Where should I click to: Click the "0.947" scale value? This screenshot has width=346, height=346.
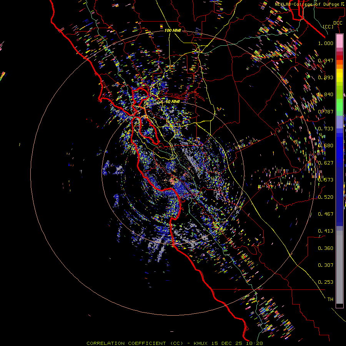click(x=326, y=60)
